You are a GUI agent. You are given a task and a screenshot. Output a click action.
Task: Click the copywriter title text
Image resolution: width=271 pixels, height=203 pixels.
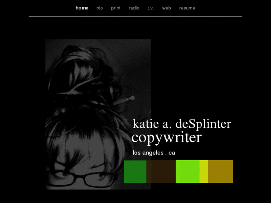[166, 137]
